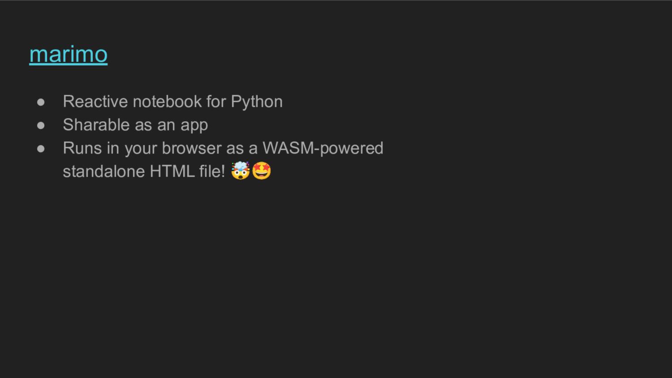Click the word "for" in first bullet
The width and height of the screenshot is (672, 378).
[x=216, y=102]
